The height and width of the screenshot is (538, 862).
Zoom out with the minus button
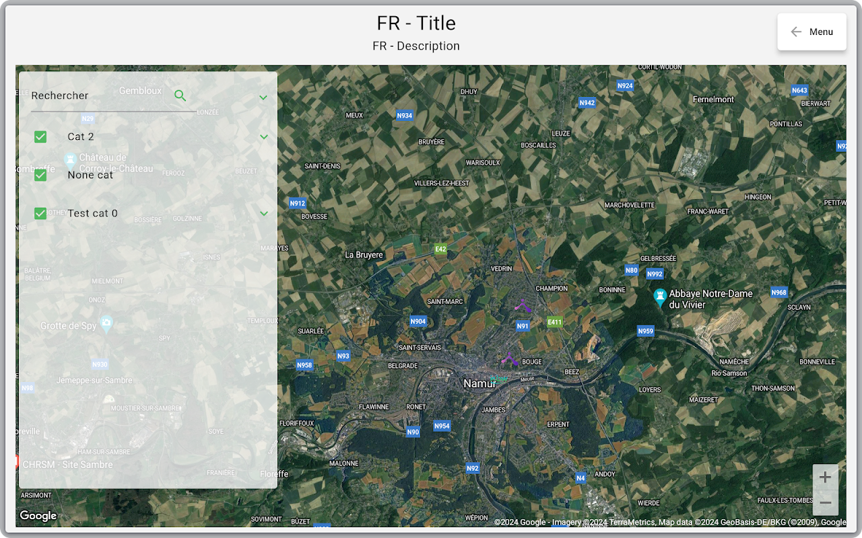click(826, 503)
